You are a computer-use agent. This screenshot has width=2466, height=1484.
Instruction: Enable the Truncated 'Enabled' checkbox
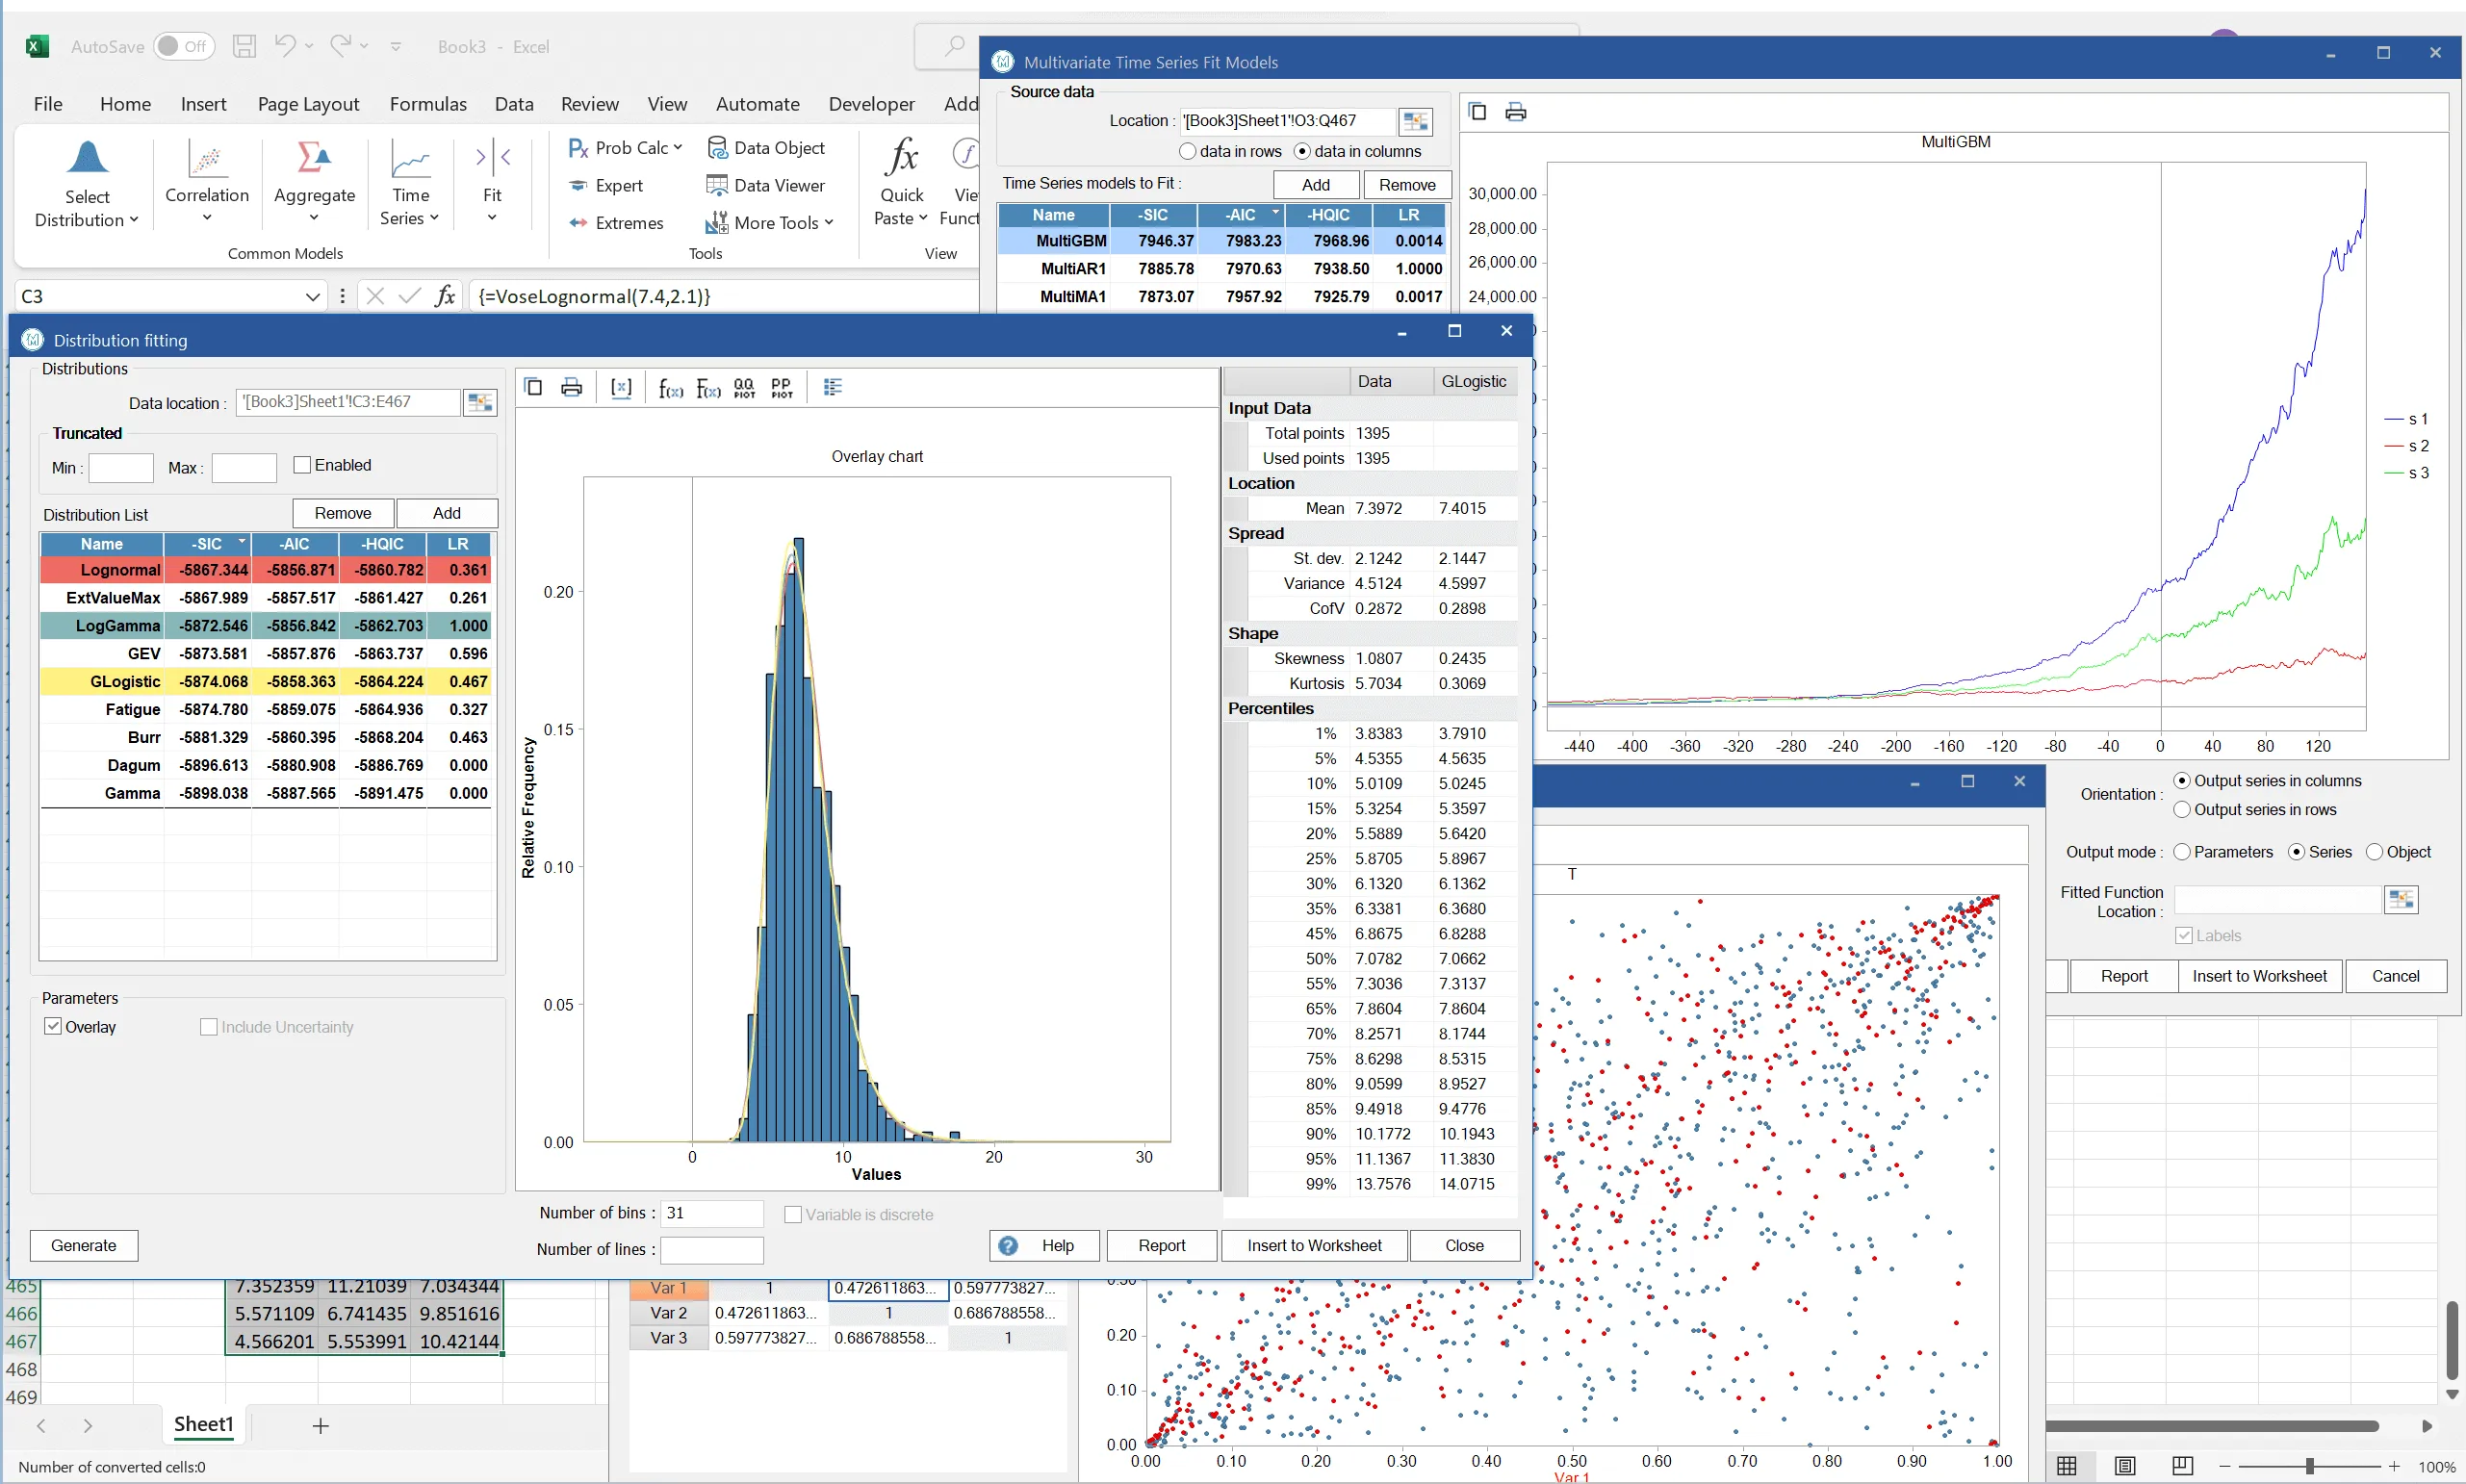[x=302, y=464]
